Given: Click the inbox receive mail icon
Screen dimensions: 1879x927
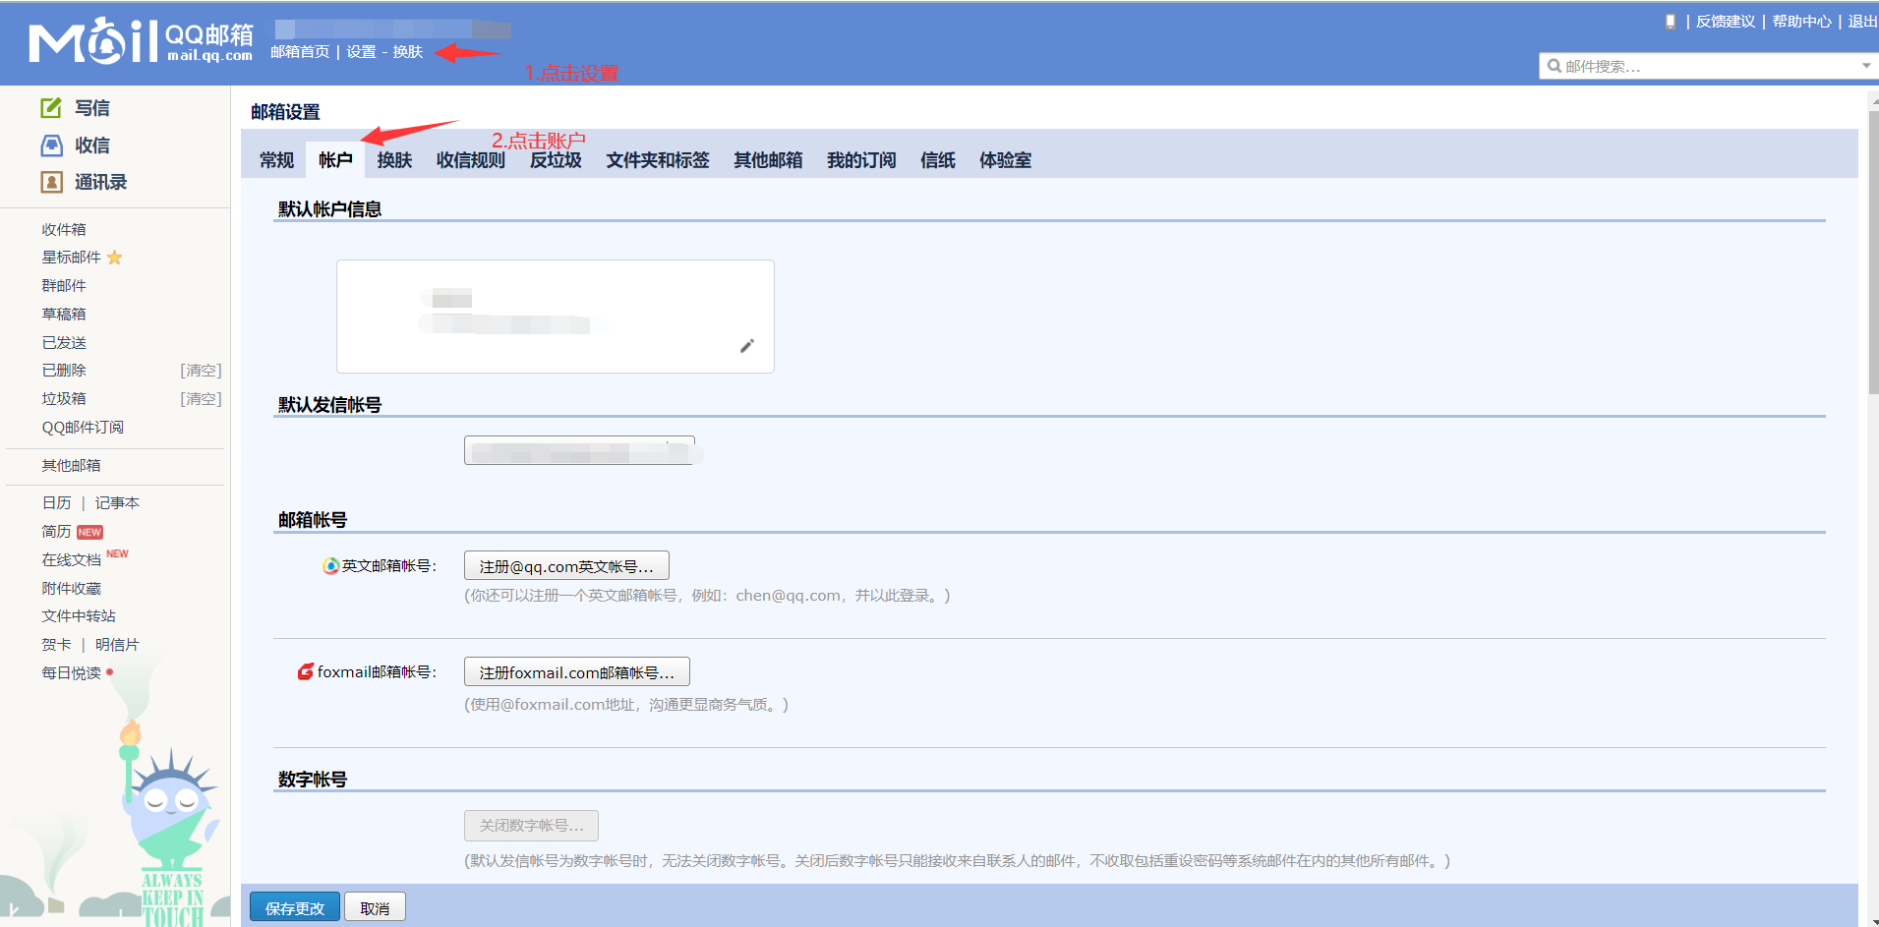Looking at the screenshot, I should click(51, 145).
